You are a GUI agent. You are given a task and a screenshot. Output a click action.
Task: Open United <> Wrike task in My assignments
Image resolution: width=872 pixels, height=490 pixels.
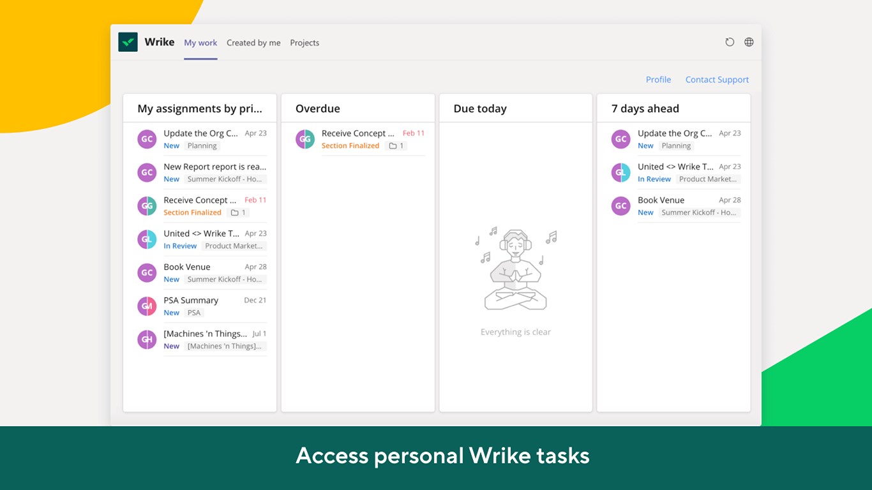click(x=202, y=234)
